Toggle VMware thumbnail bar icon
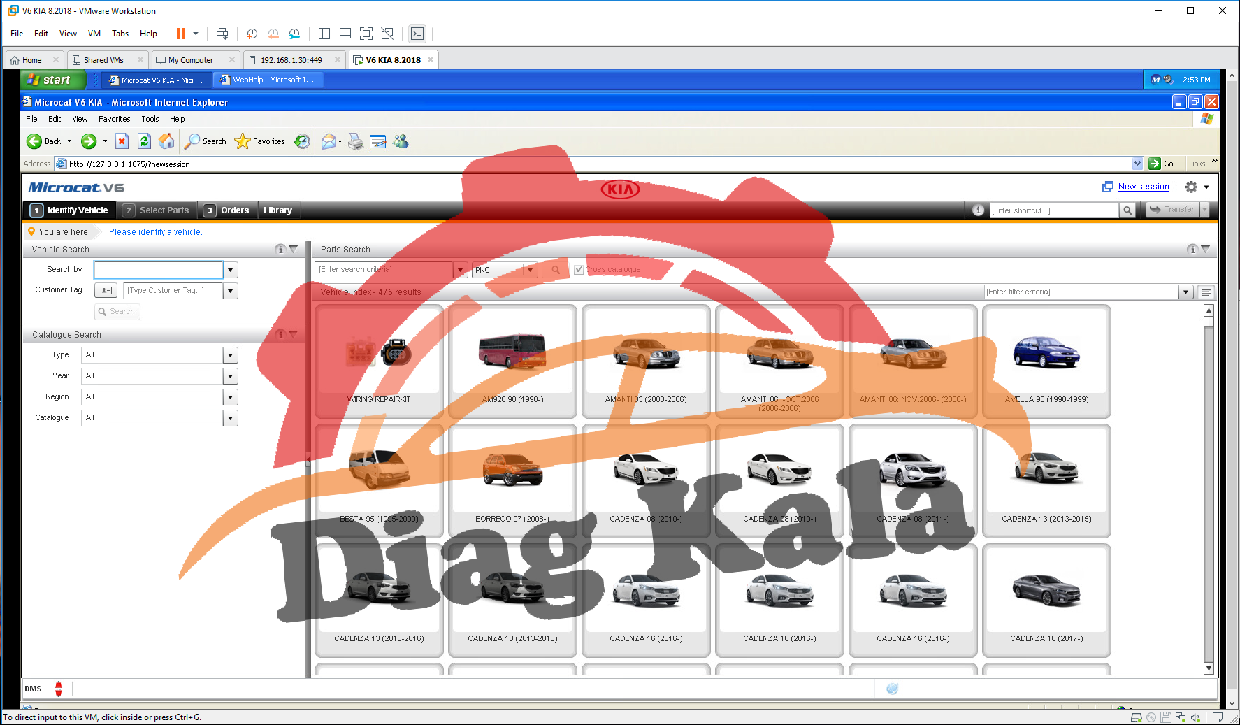Image resolution: width=1240 pixels, height=725 pixels. [x=345, y=34]
